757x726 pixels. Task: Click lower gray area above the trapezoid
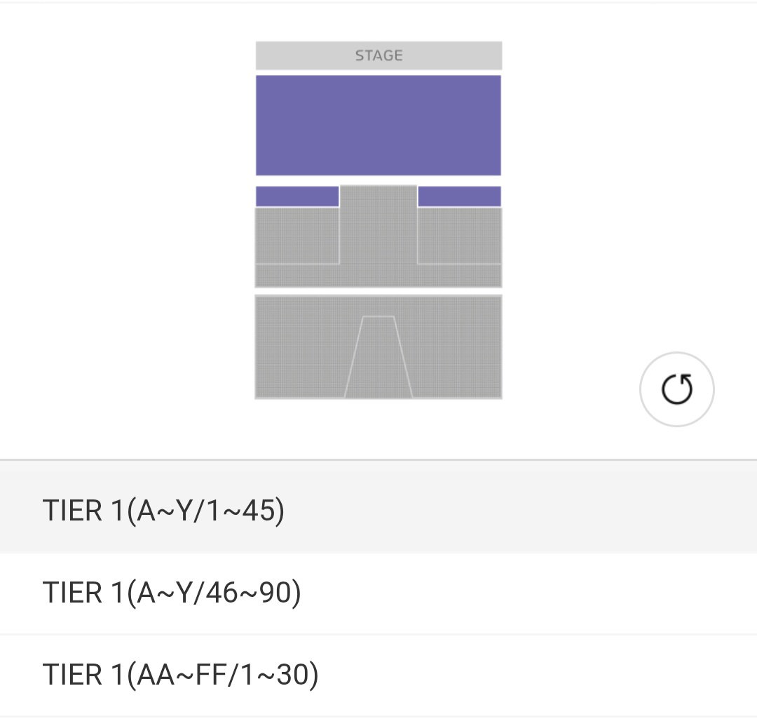tap(378, 306)
